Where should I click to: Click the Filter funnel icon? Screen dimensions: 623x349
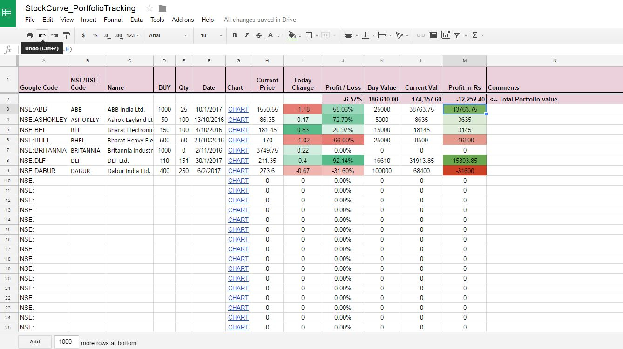457,35
